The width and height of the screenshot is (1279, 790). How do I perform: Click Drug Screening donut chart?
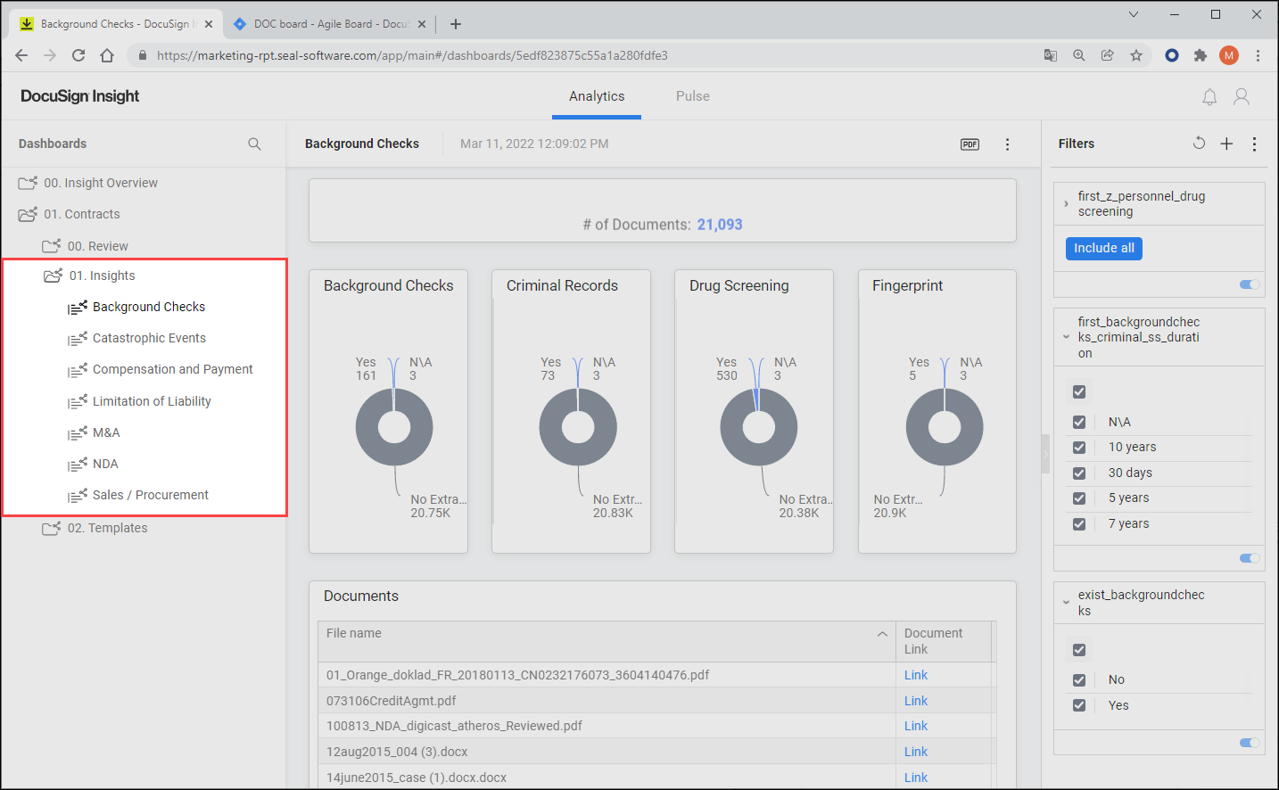click(x=759, y=428)
